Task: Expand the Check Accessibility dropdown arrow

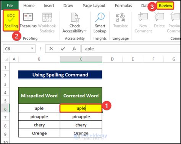Action: [85, 31]
